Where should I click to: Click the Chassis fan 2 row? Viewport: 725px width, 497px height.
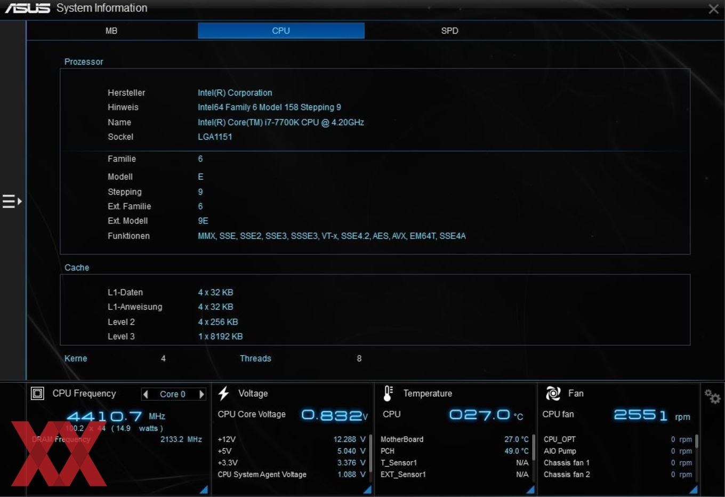click(618, 475)
